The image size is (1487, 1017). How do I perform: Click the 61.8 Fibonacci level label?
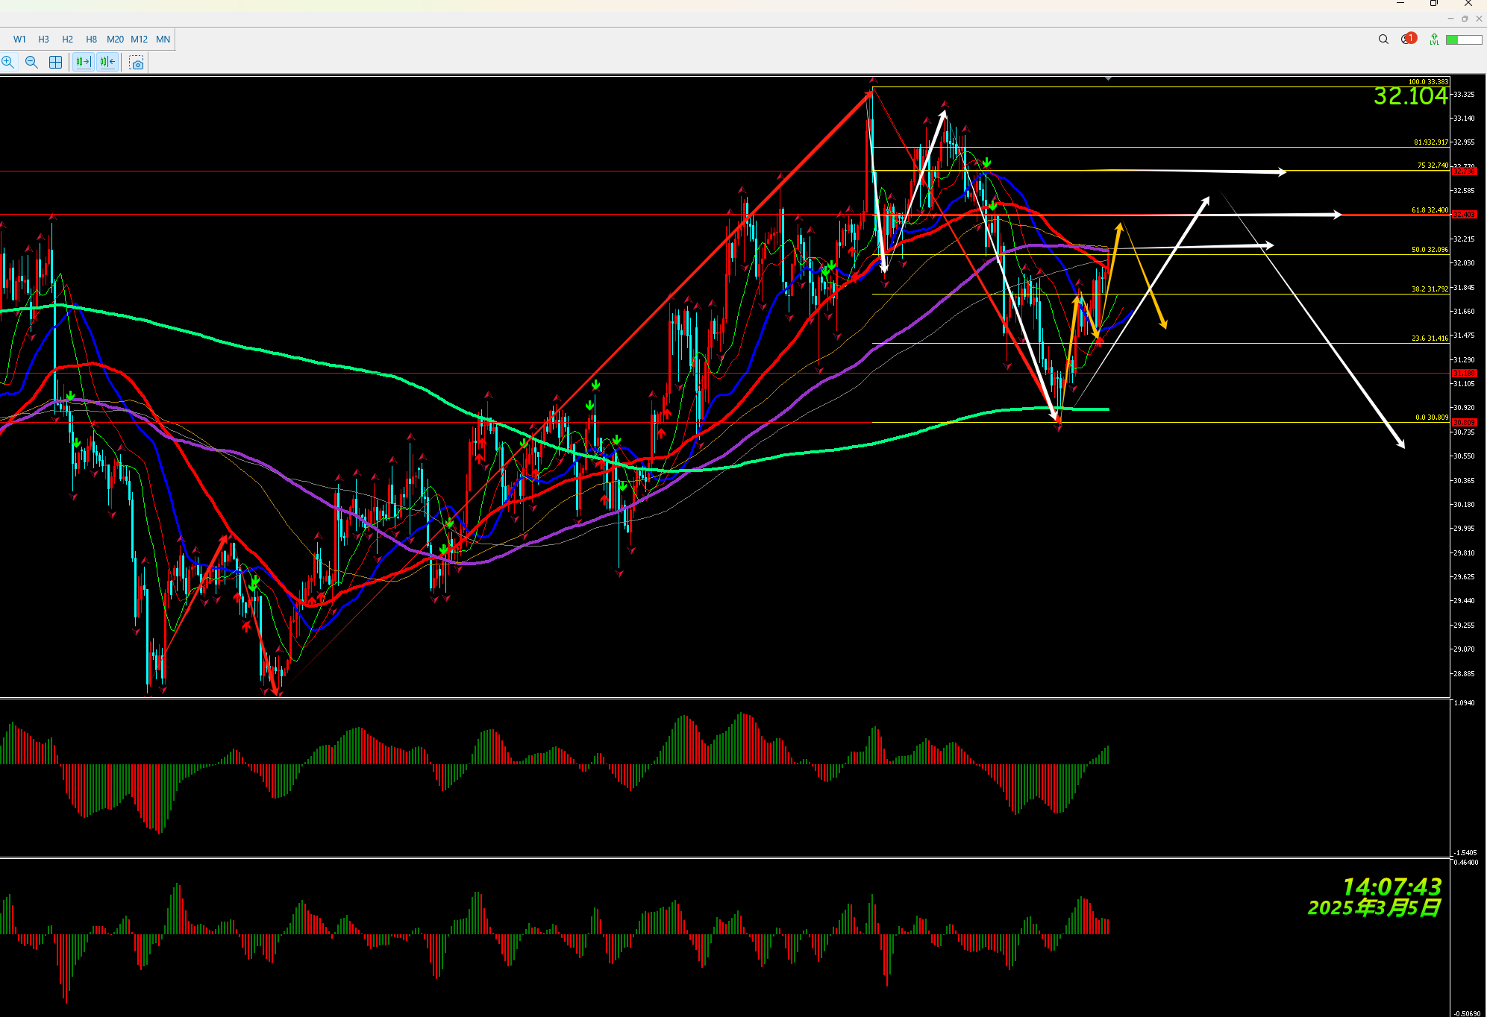click(1429, 210)
